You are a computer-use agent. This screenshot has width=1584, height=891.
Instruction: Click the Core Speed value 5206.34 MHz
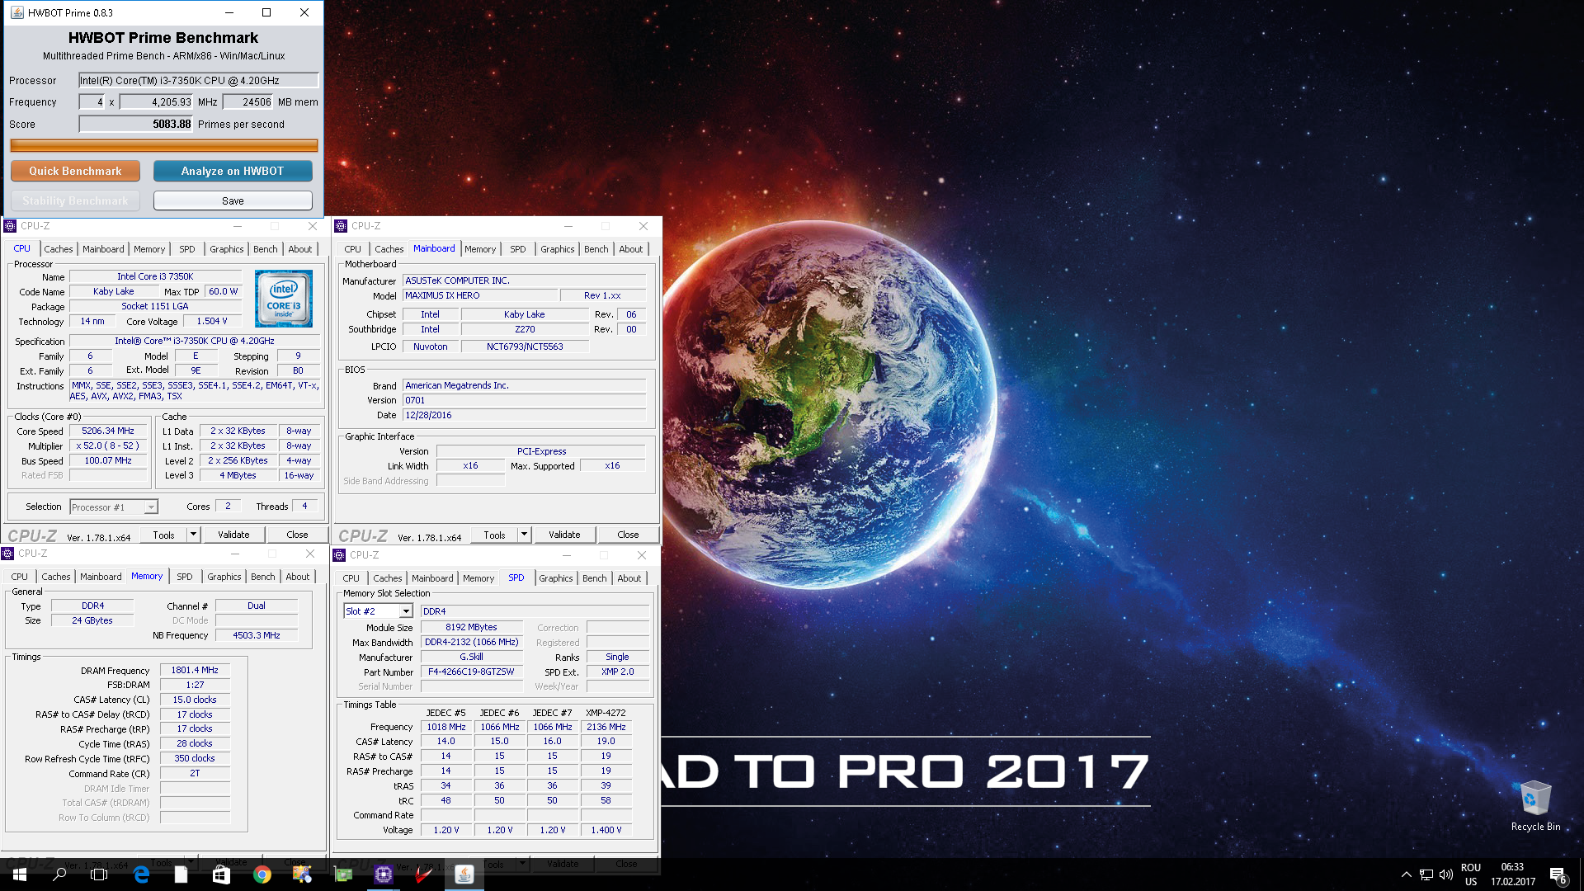click(108, 431)
